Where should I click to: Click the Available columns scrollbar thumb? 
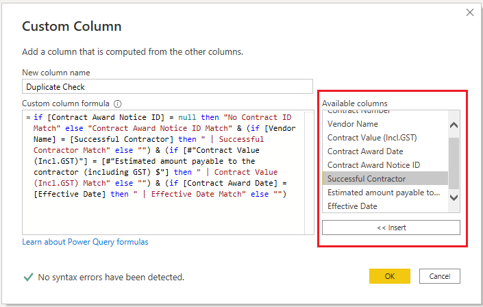(x=454, y=163)
